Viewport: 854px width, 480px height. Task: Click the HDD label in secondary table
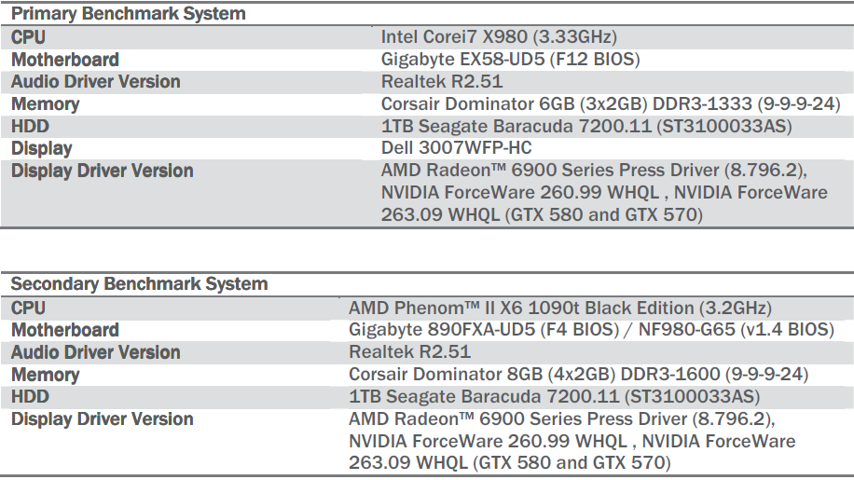(30, 397)
